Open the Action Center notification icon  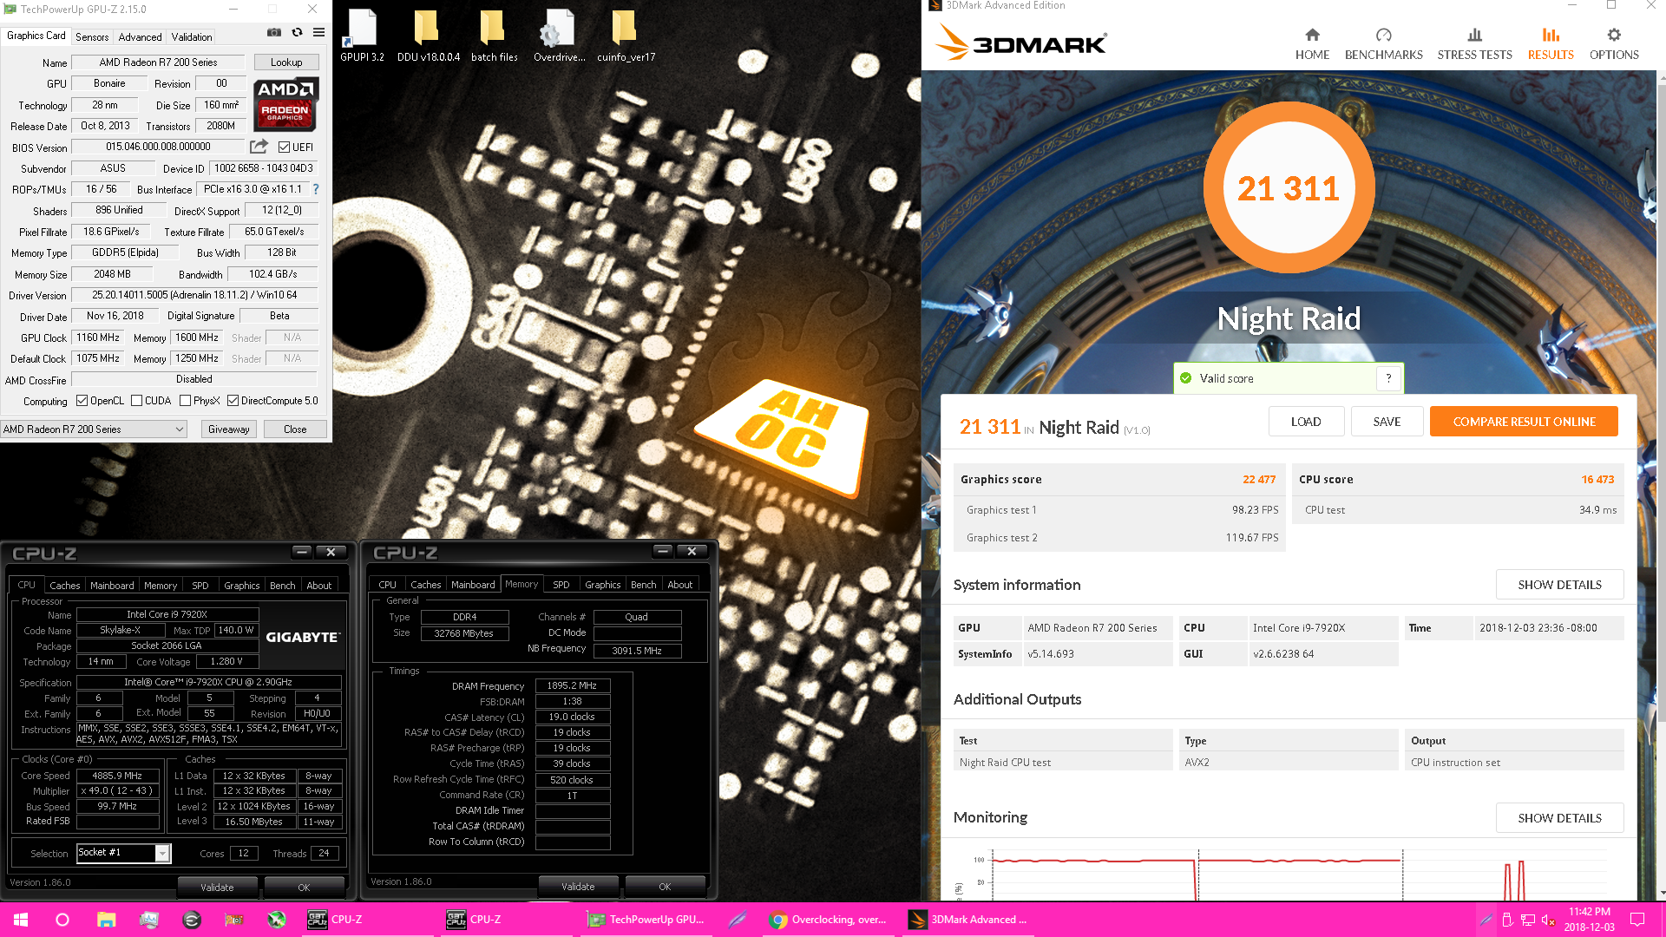(x=1637, y=920)
